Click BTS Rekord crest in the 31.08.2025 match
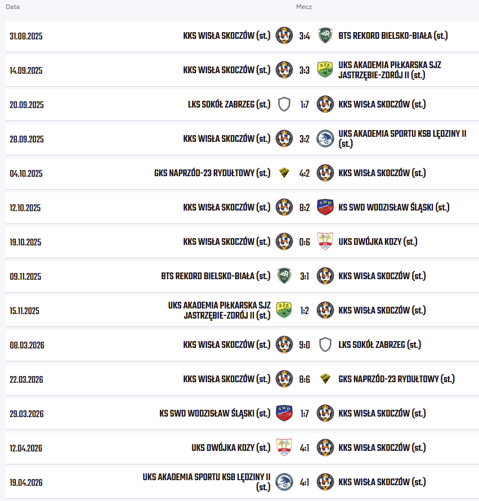 click(x=325, y=36)
